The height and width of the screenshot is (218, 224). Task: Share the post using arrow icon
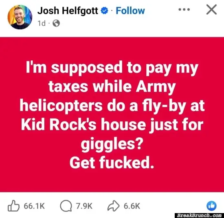tap(114, 206)
